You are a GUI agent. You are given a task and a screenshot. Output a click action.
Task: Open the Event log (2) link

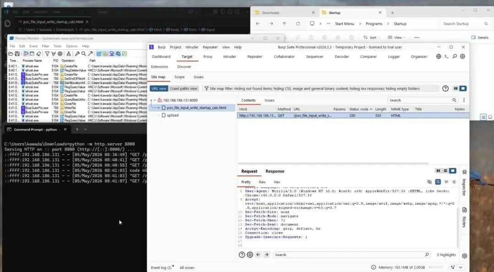click(162, 267)
